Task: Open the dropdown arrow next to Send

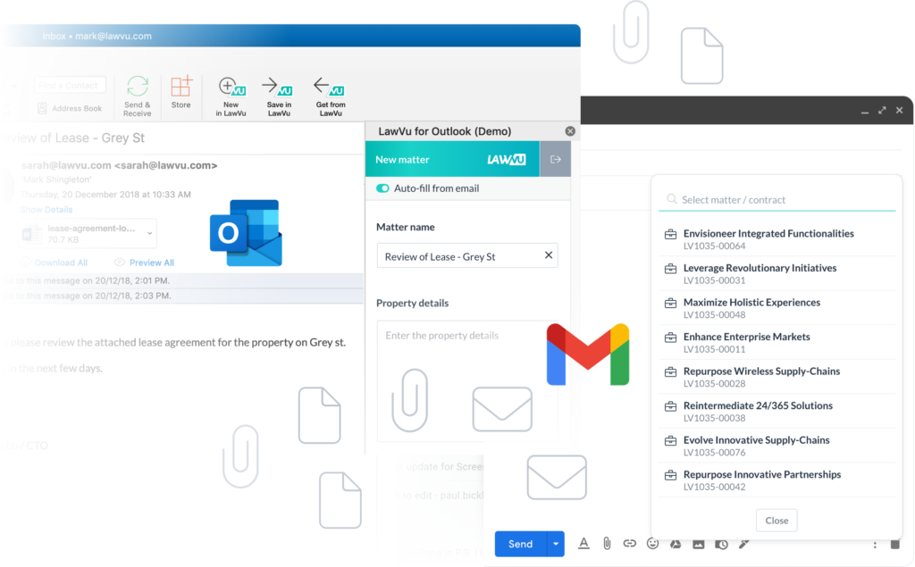Action: point(556,544)
